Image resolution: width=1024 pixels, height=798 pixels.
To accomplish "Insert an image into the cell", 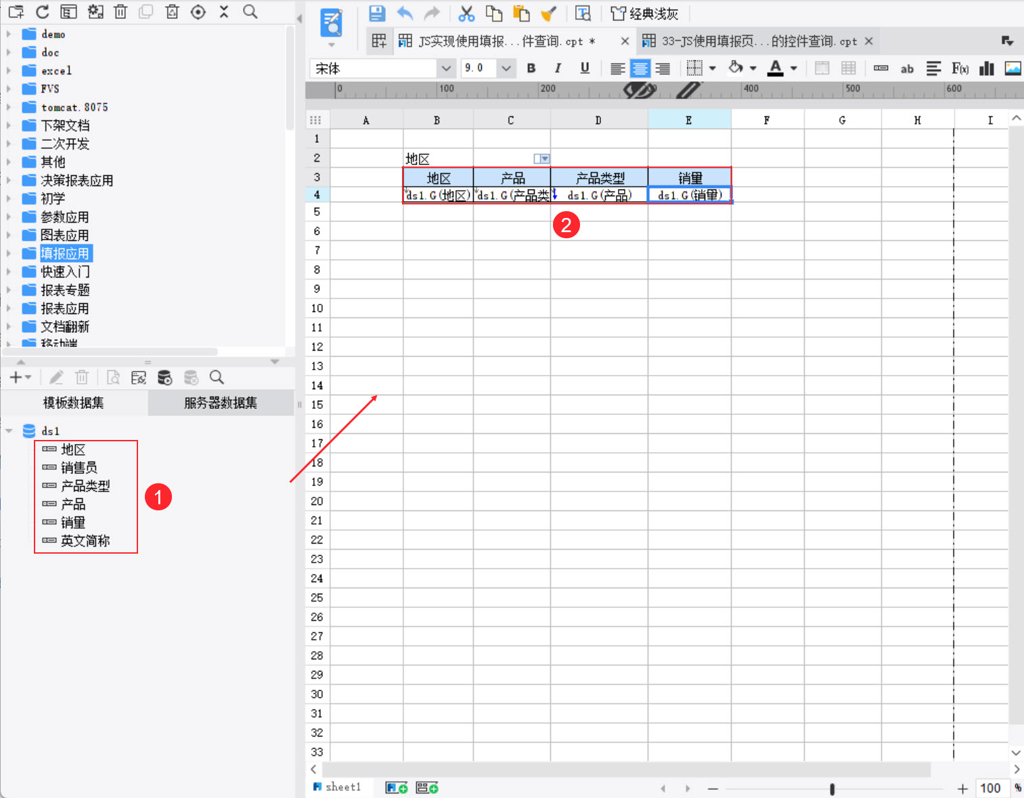I will (1013, 68).
